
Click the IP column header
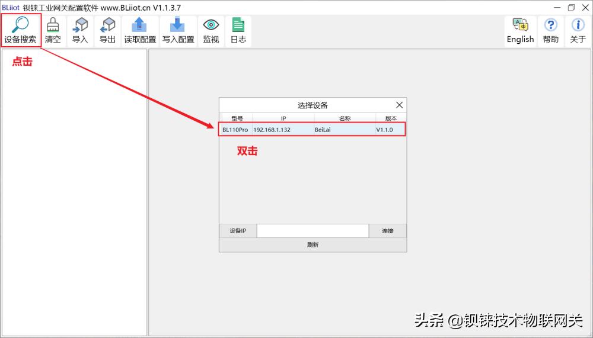[x=283, y=118]
